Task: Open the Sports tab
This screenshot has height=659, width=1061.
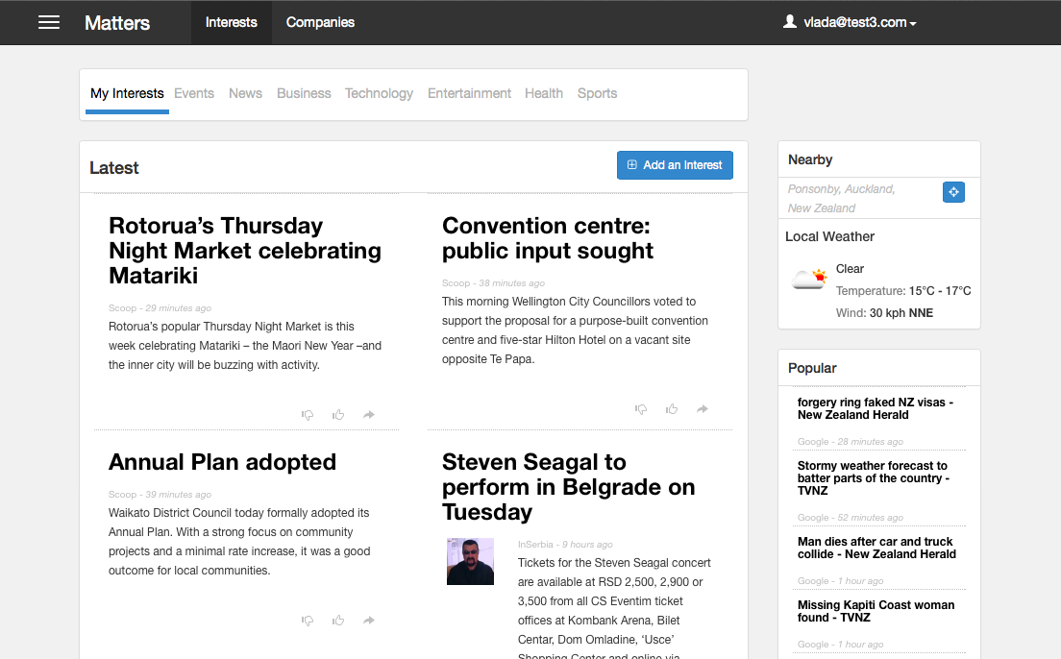Action: pos(597,93)
